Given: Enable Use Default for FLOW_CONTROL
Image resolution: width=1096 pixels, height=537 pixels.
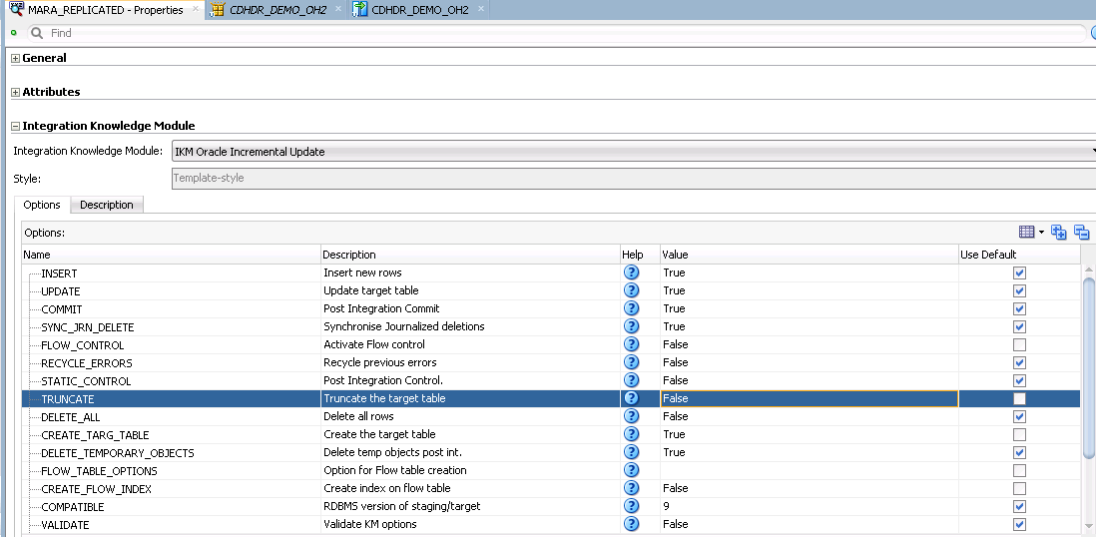Looking at the screenshot, I should [1019, 344].
